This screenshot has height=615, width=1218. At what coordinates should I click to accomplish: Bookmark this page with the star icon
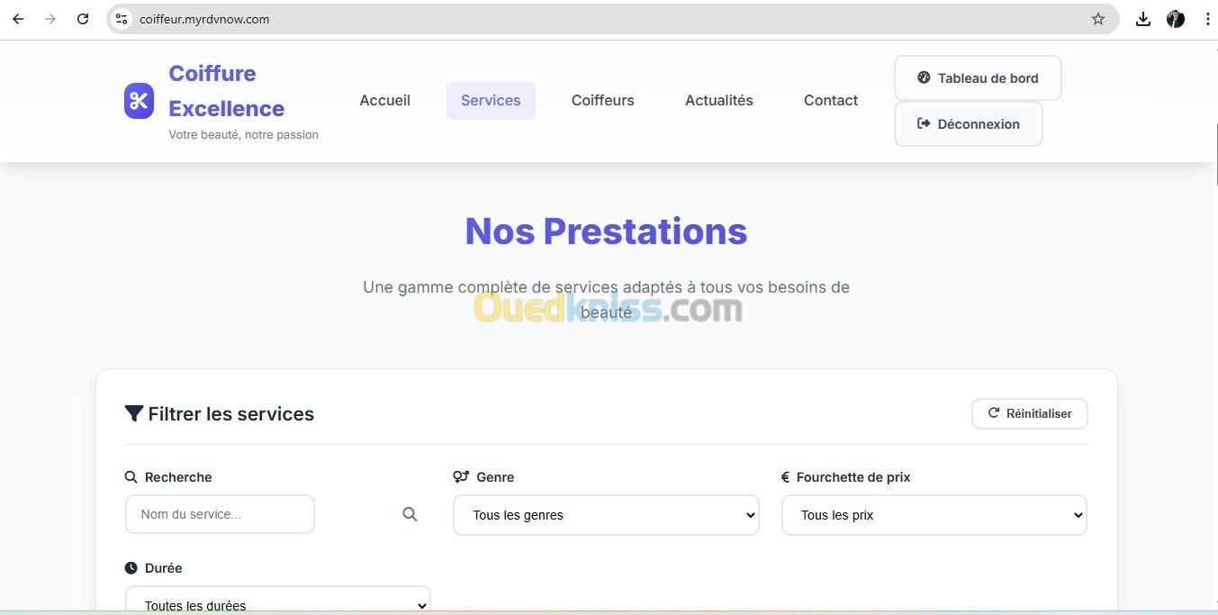click(1097, 19)
